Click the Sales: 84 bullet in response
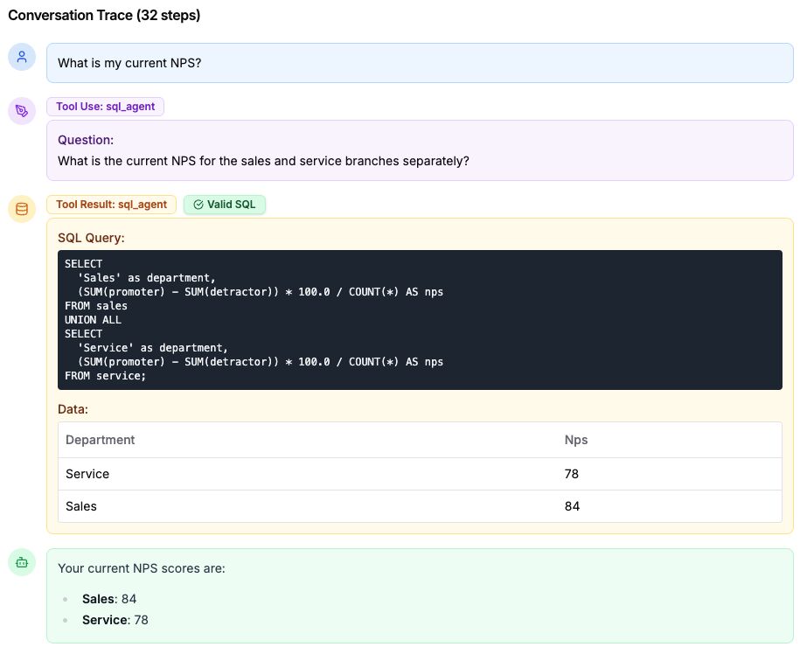Image resolution: width=800 pixels, height=654 pixels. pos(109,599)
